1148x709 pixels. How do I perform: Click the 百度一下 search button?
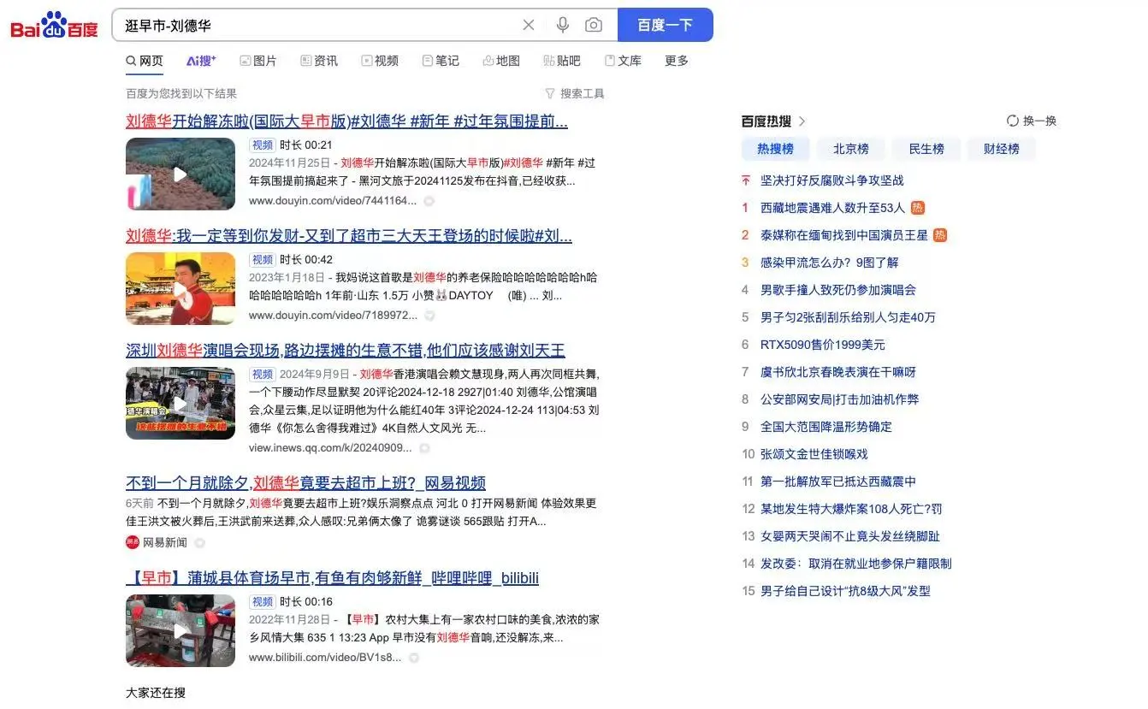click(665, 25)
